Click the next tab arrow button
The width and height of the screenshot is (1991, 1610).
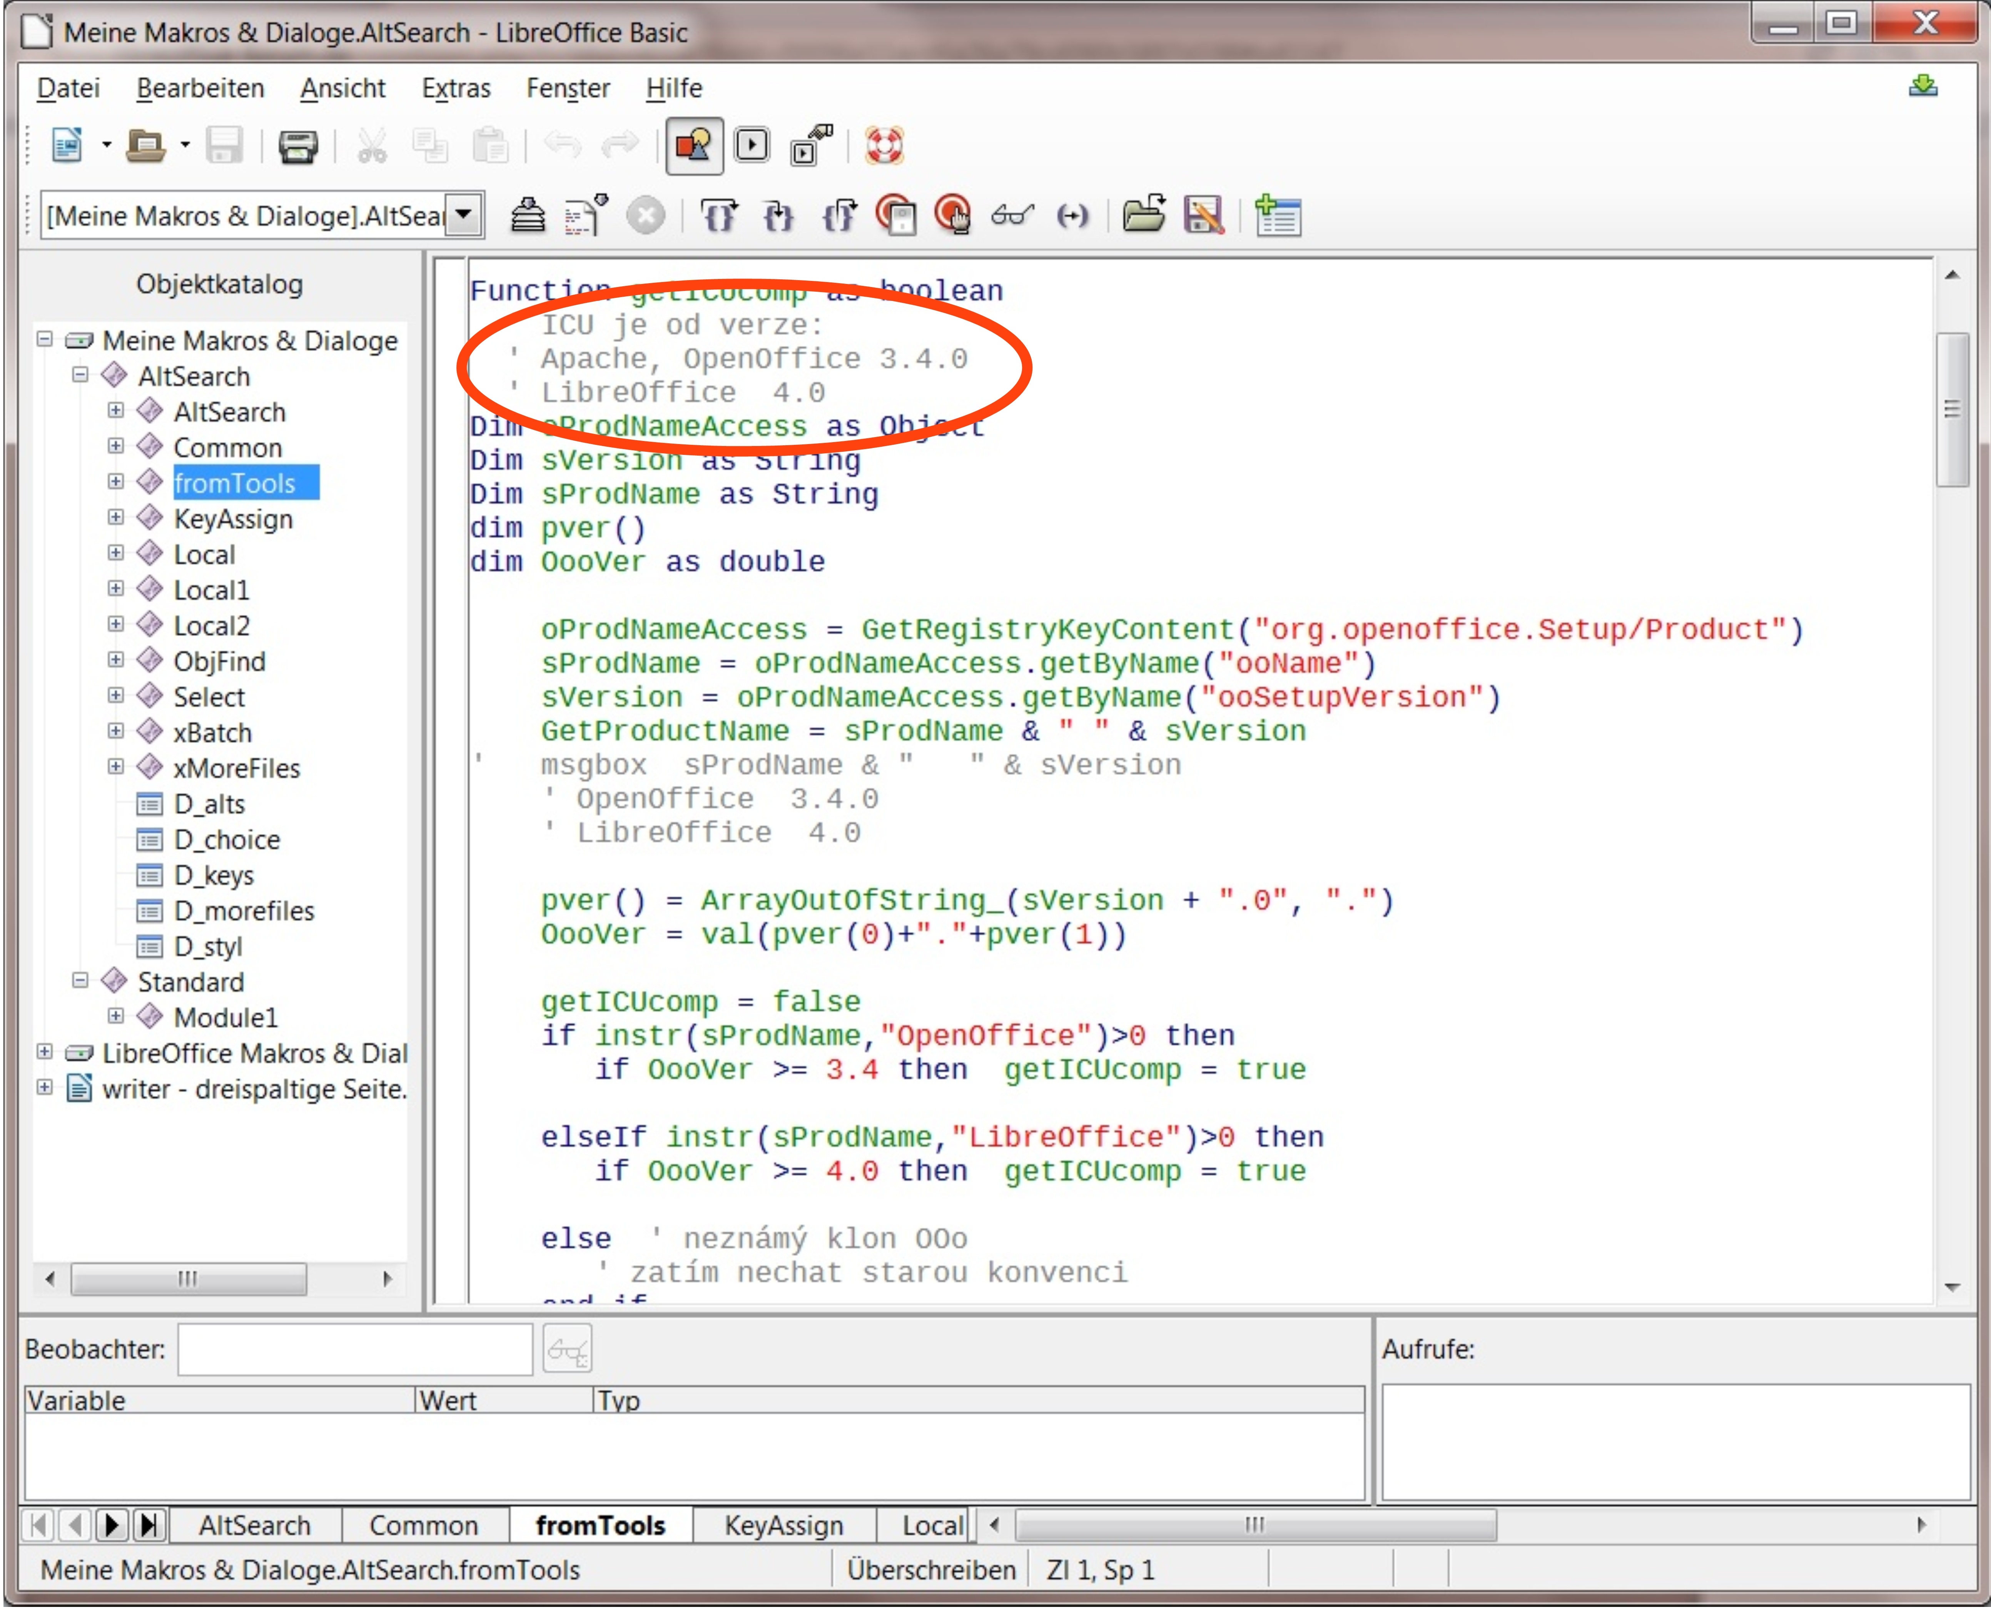click(111, 1526)
